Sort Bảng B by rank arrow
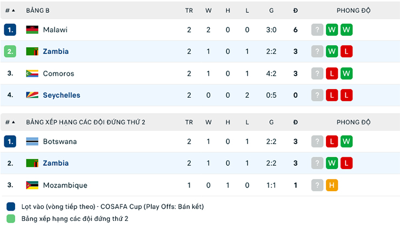 pos(13,10)
